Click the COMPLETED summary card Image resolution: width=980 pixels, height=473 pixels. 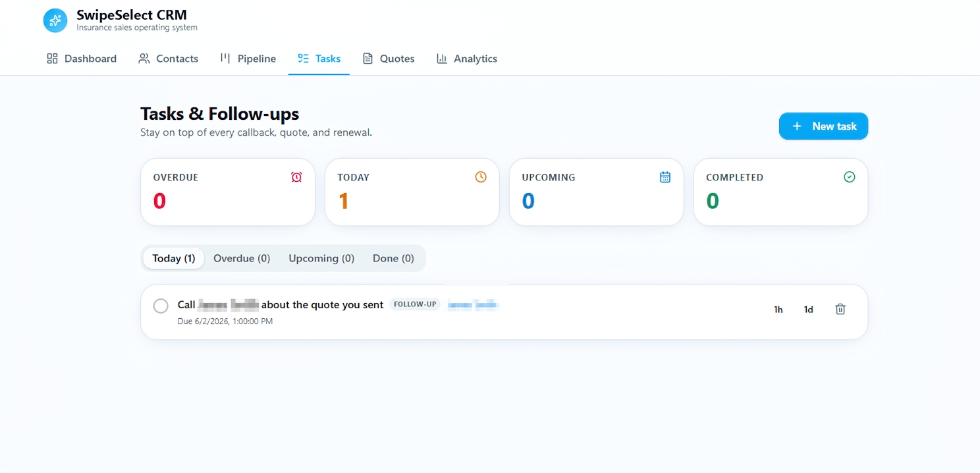click(780, 192)
